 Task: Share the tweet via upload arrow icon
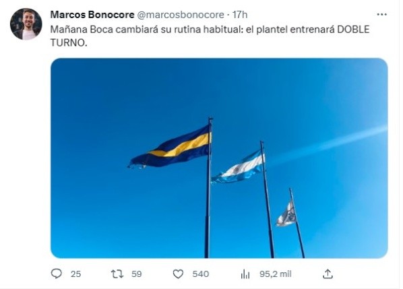coord(328,274)
